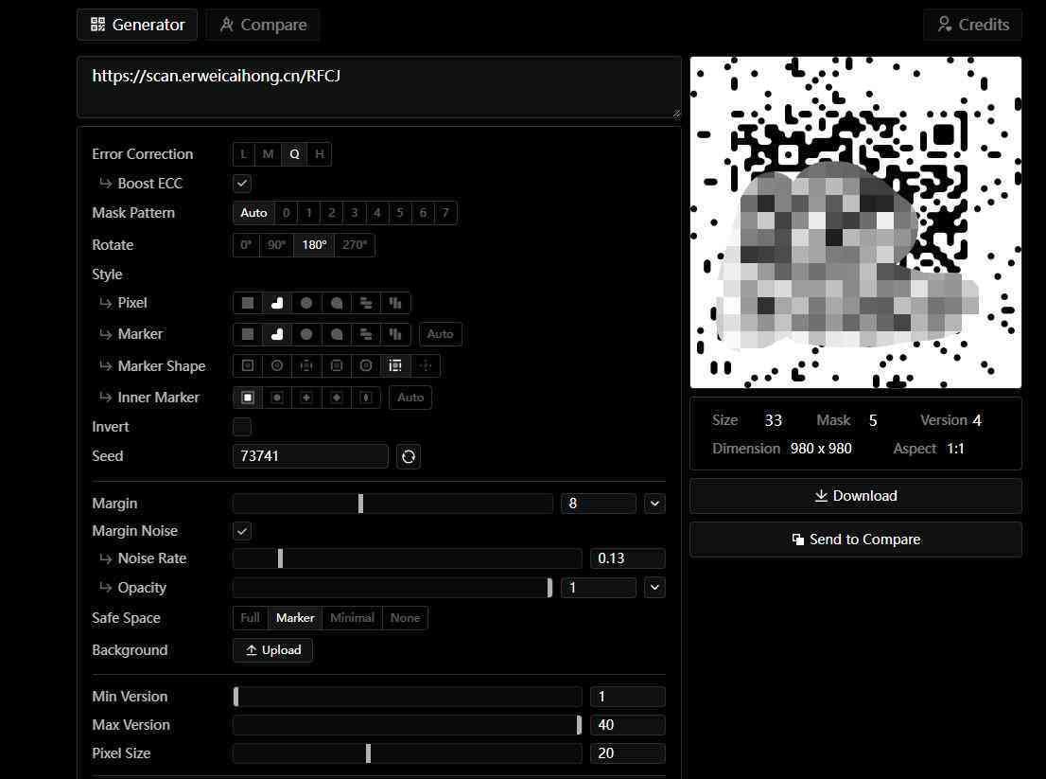The height and width of the screenshot is (779, 1046).
Task: Select rounded Pixel style icon
Action: click(x=277, y=303)
